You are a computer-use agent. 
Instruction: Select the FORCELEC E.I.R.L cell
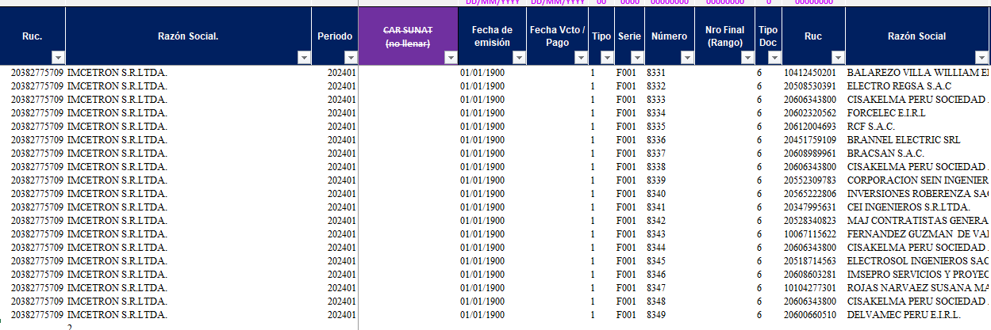click(x=918, y=113)
